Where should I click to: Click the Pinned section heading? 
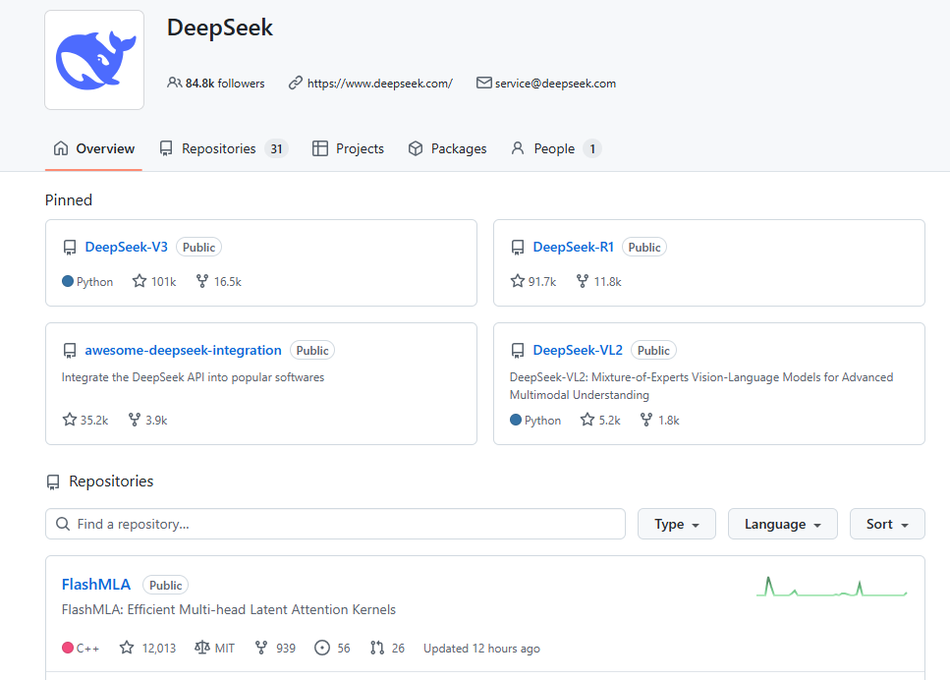[x=69, y=200]
